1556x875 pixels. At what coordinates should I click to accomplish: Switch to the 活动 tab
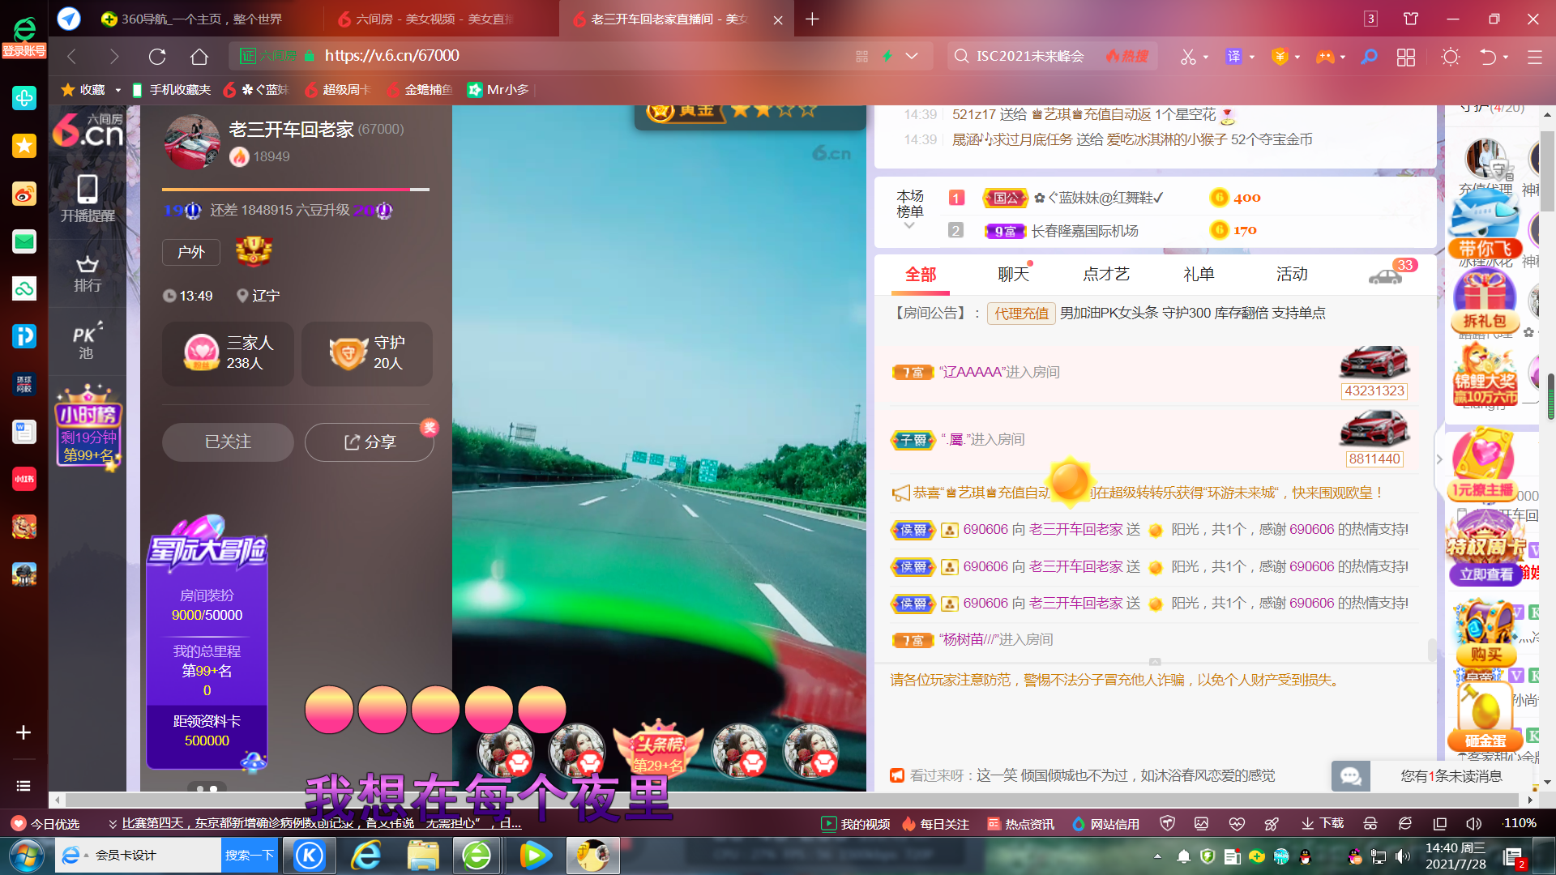click(1292, 275)
